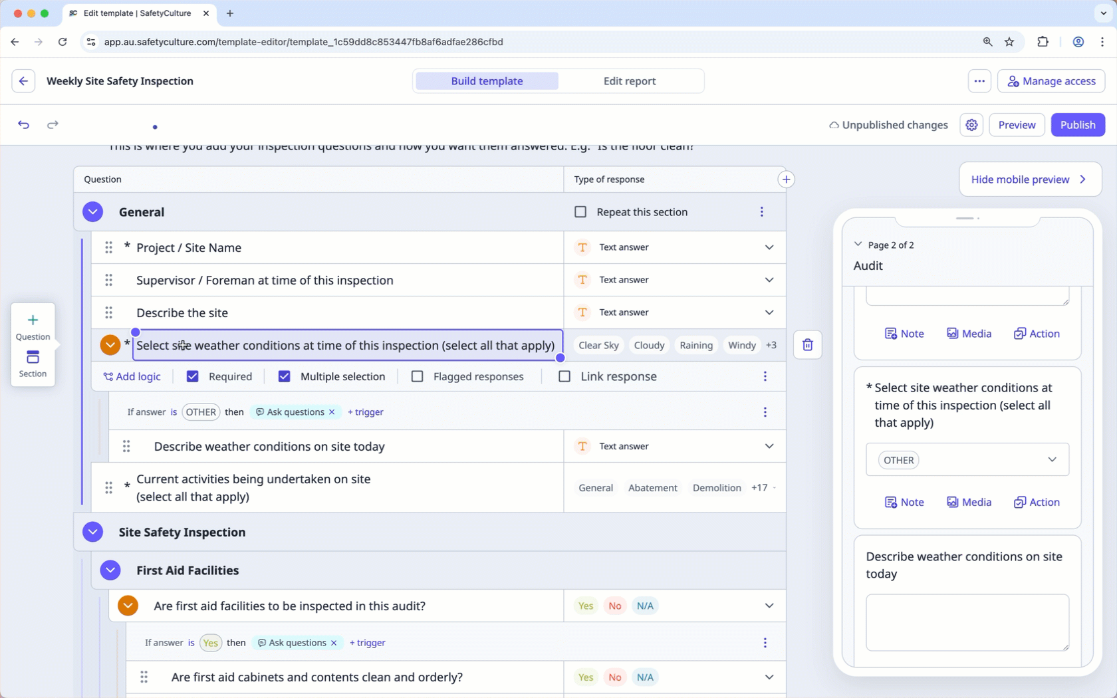The width and height of the screenshot is (1117, 698).
Task: Remove Ask questions from the OTHER logic rule
Action: coord(332,412)
